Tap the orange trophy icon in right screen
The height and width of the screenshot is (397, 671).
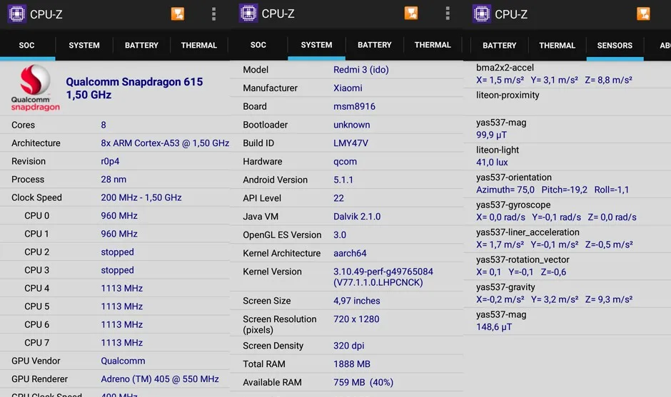tap(643, 14)
